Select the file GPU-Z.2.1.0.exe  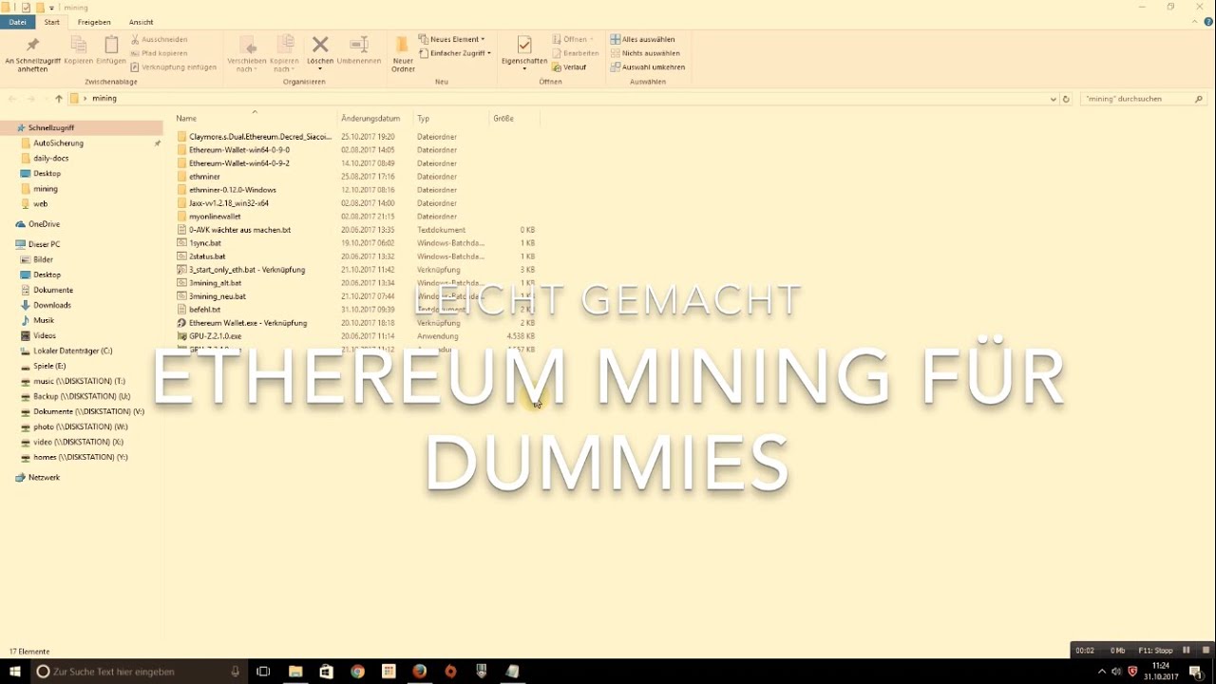tap(215, 336)
